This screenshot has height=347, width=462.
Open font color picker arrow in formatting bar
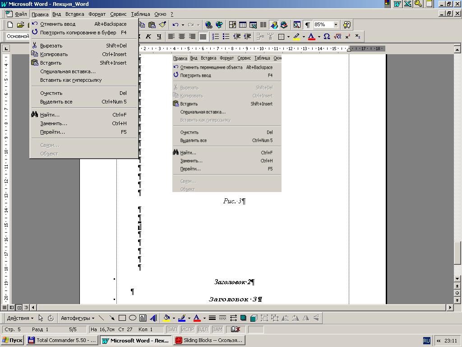(319, 36)
